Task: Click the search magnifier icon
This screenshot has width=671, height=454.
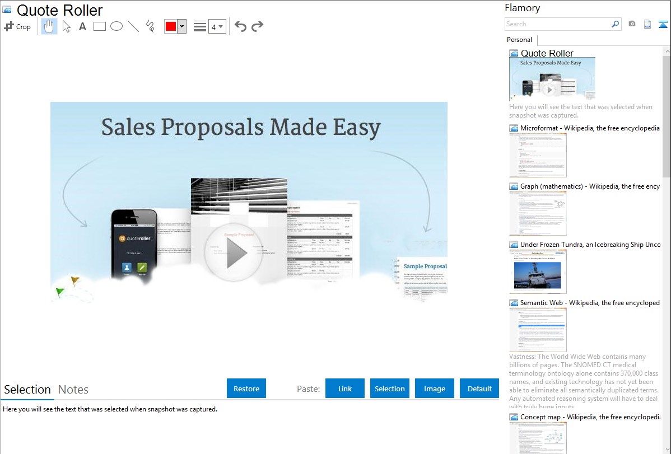Action: coord(616,24)
